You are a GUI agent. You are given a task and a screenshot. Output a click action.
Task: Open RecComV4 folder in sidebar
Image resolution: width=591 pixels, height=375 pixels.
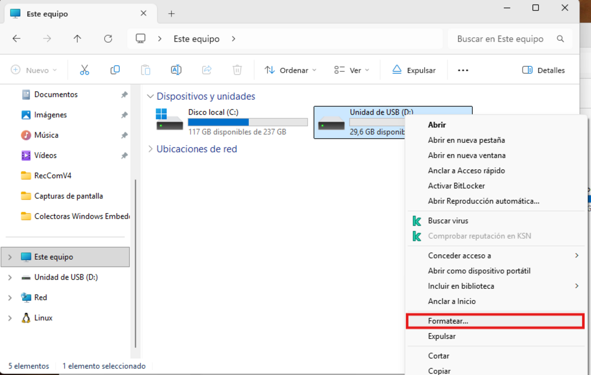point(53,175)
